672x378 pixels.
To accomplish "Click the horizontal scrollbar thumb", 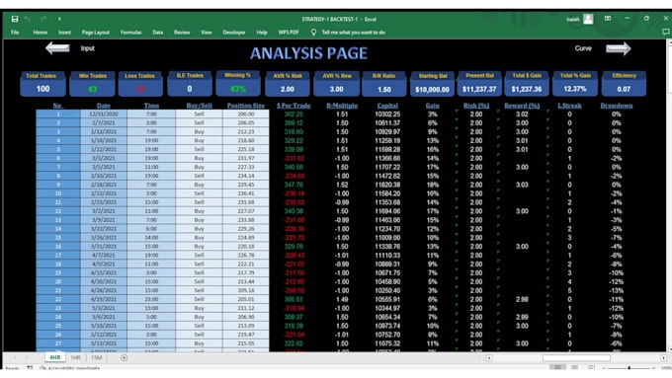I will click(x=576, y=358).
